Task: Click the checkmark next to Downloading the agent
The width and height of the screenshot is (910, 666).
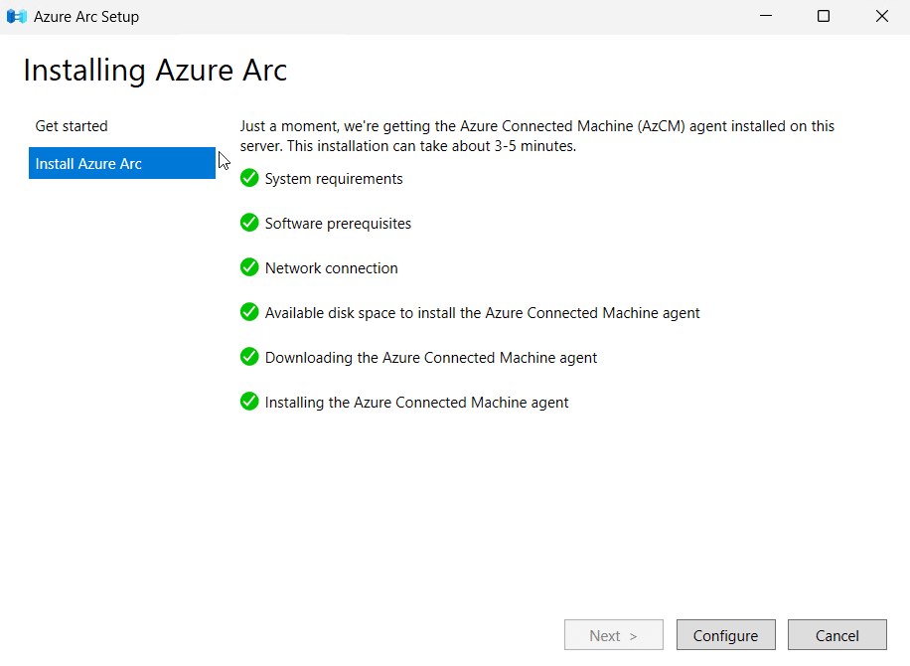Action: point(248,357)
